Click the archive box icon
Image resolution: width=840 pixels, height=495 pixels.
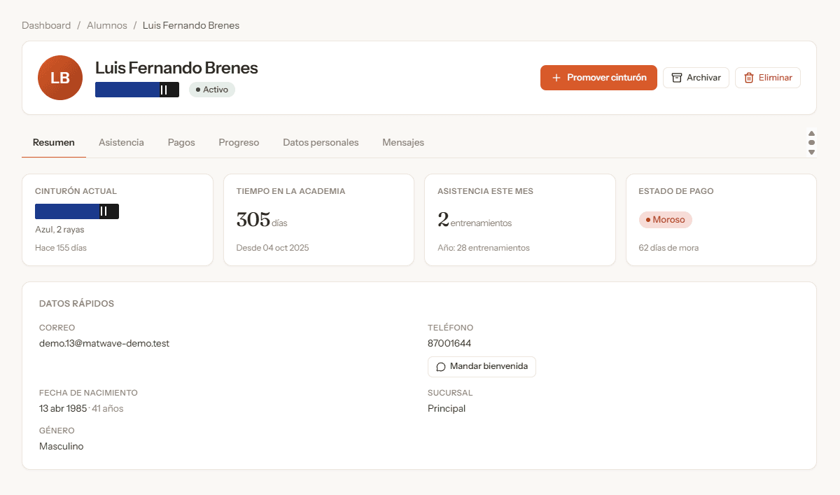click(x=677, y=78)
